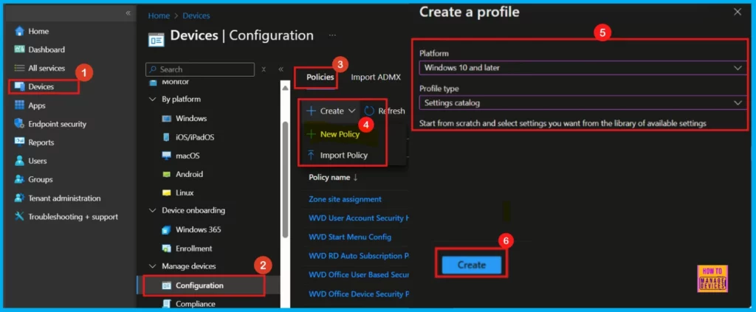Collapse the Devices submenu pane chevron
The width and height of the screenshot is (756, 312).
[x=281, y=69]
